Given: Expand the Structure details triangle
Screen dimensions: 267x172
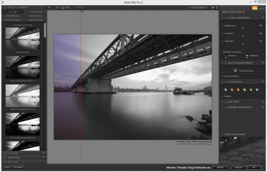Looking at the screenshot, I should 223,41.
